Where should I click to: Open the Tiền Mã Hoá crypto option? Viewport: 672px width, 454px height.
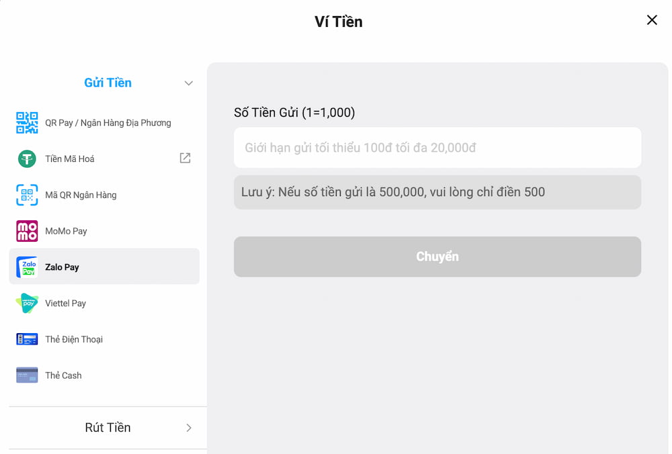point(26,158)
